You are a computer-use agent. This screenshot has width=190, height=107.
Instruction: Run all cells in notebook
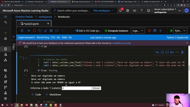pyautogui.click(x=29, y=31)
